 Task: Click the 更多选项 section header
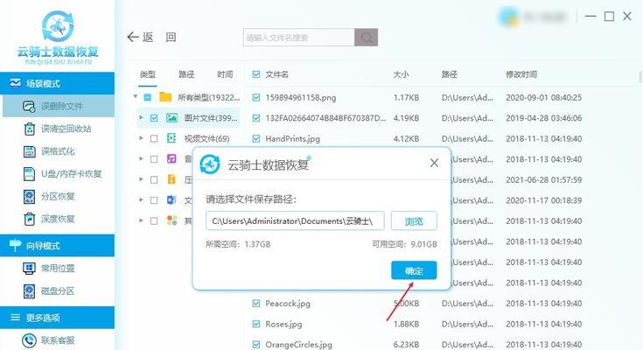[x=58, y=317]
